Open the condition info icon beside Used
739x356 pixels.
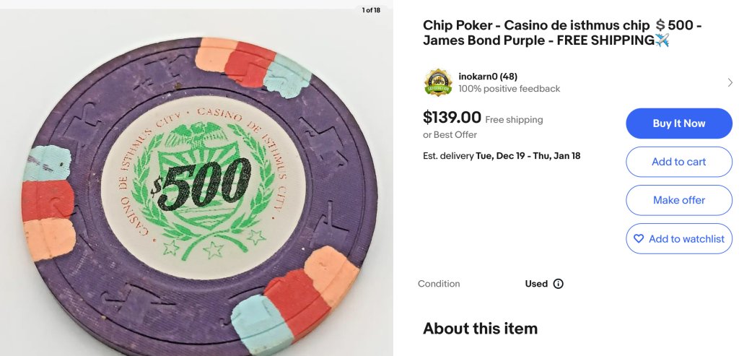[x=558, y=284]
